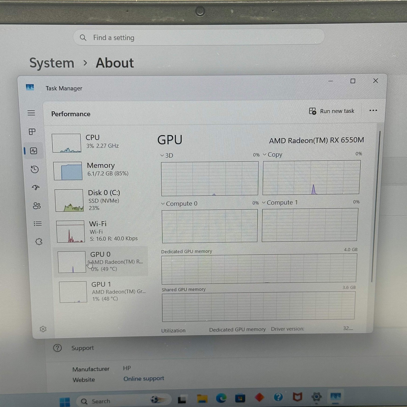Click the Task Manager app icon in title bar
This screenshot has width=407, height=407.
[x=30, y=87]
